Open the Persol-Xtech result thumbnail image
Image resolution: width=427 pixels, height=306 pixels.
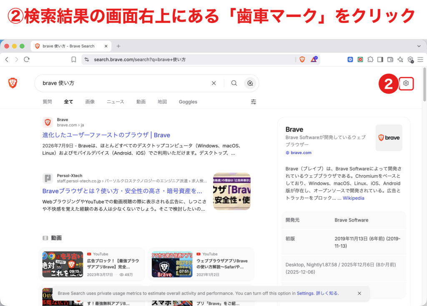point(231,192)
